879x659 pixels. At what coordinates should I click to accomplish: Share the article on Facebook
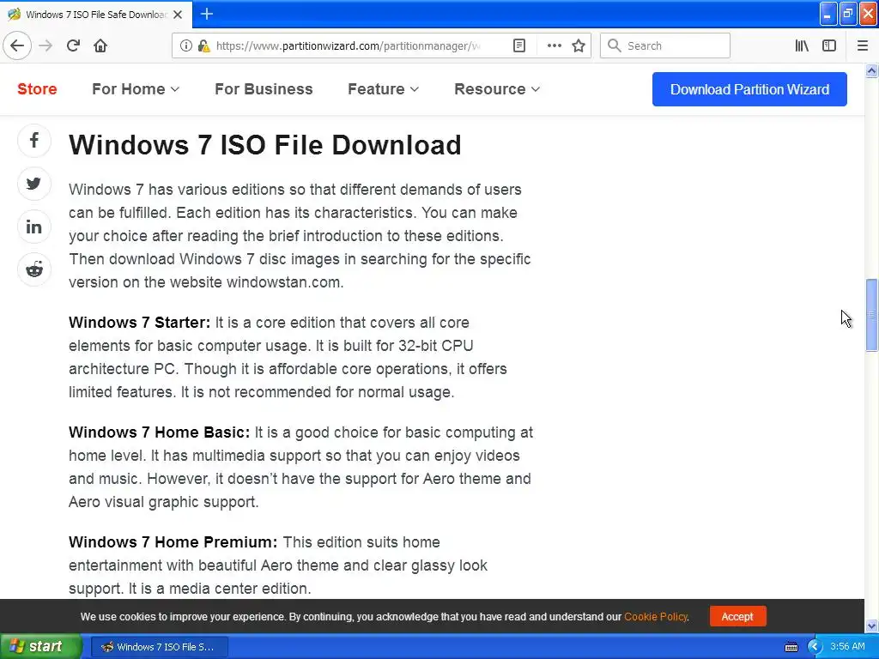pos(34,140)
